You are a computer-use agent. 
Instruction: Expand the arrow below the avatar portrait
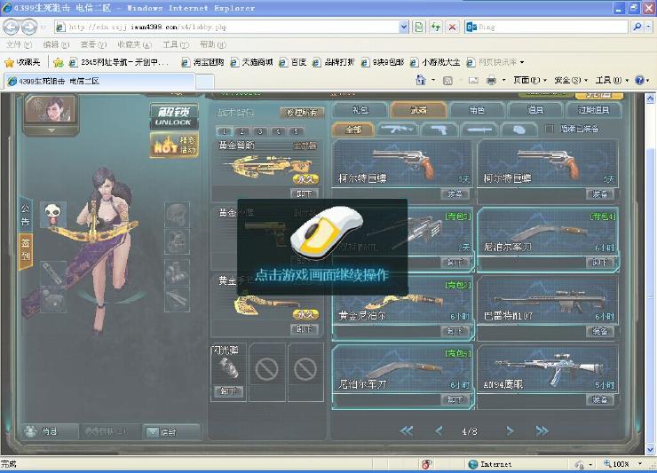[x=51, y=130]
